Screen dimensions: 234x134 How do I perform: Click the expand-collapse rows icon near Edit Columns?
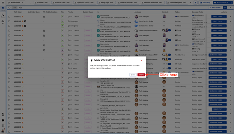coord(225,7)
